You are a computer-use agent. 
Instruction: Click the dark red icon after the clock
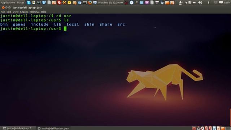click(x=126, y=3)
